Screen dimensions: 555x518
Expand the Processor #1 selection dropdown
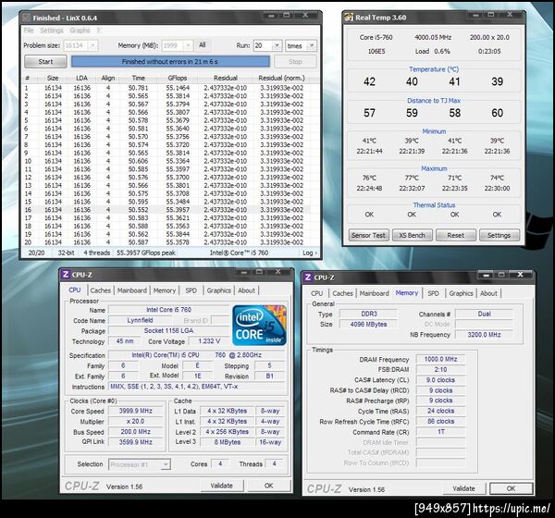166,464
